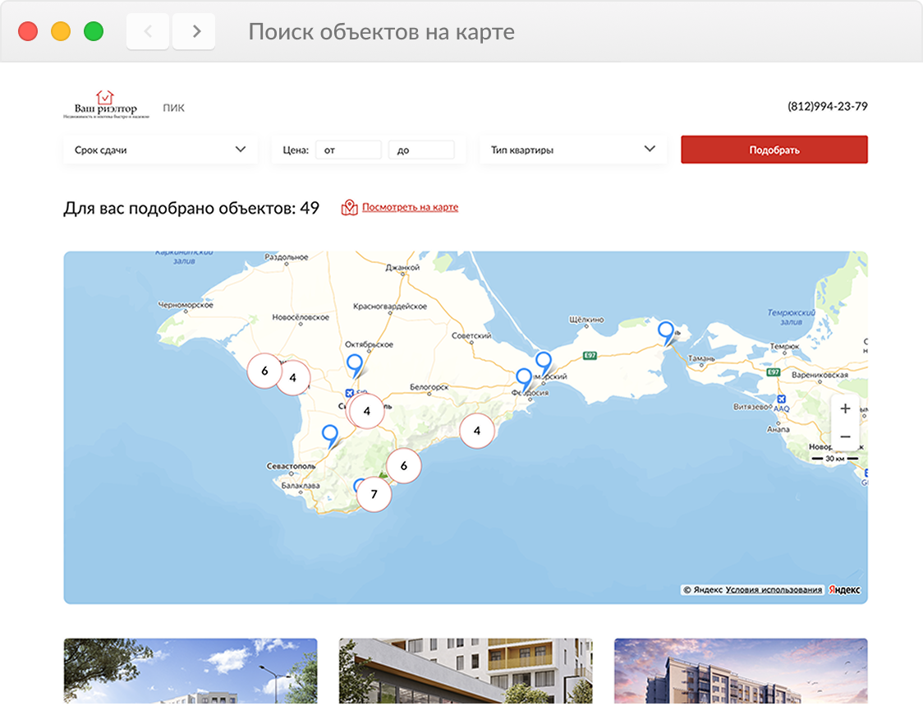Click the browser back arrow
The width and height of the screenshot is (923, 720).
point(148,31)
